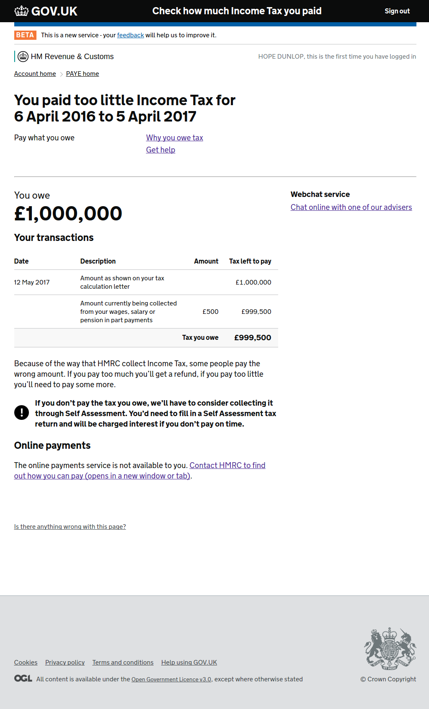Navigate to PAYE home breadcrumb
Viewport: 429px width, 709px height.
click(83, 74)
